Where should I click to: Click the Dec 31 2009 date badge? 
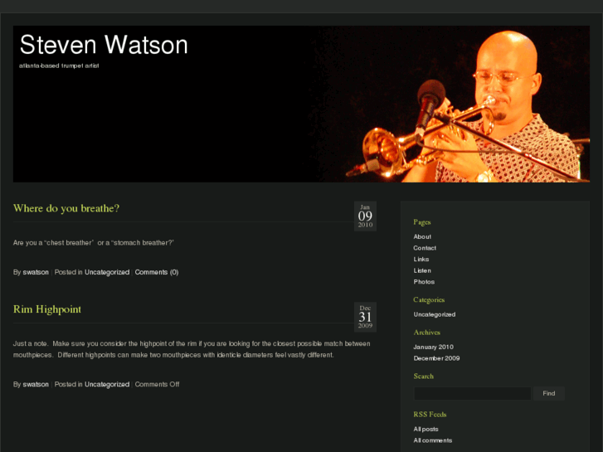[x=365, y=317]
